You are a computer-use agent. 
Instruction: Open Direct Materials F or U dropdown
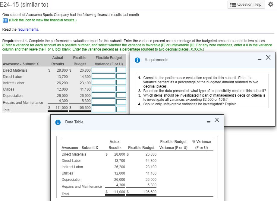[121, 70]
